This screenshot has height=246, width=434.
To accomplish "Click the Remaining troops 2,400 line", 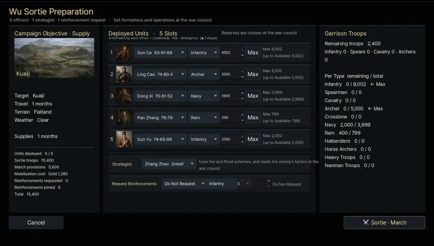I will 352,44.
